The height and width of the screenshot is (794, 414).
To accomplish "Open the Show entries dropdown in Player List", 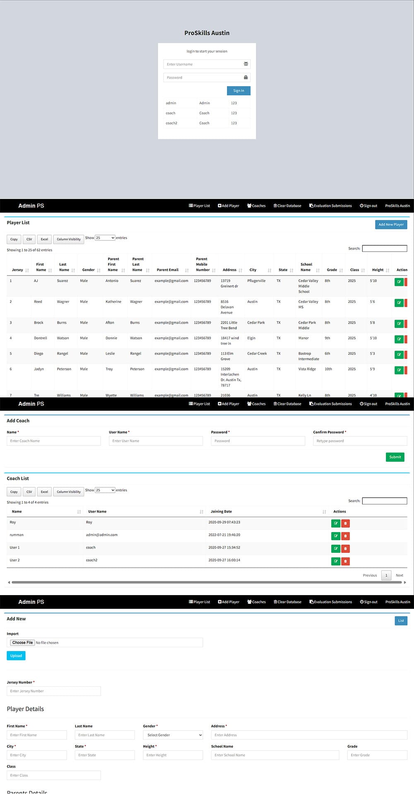I will (105, 238).
